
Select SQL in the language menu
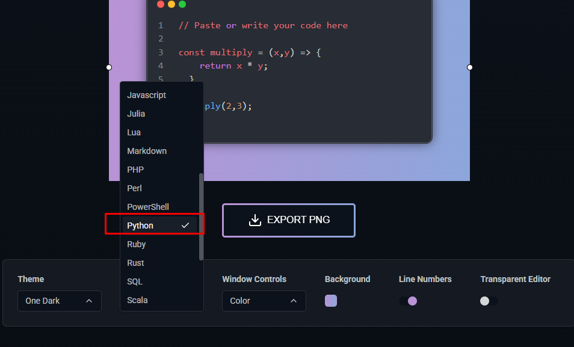click(134, 281)
